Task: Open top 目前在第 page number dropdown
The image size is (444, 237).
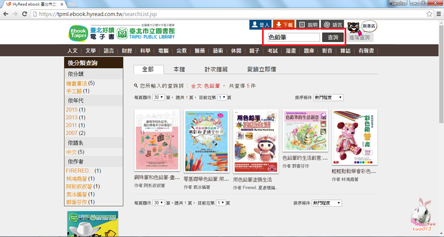Action: 222,98
